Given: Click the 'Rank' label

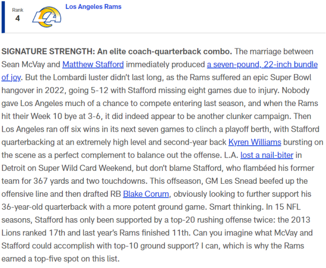Looking at the screenshot, I should (x=18, y=10).
